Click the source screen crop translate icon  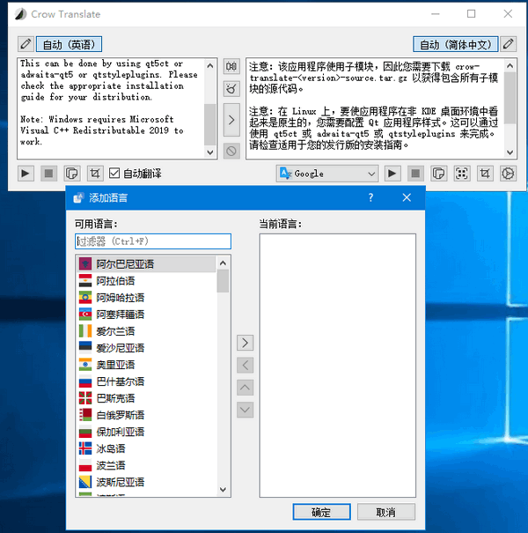95,174
